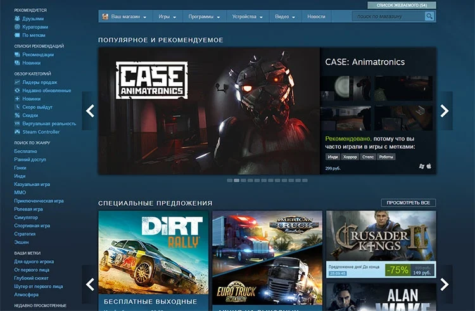Open wishlist button Список желаемого (54)
475x311 pixels.
coord(402,5)
